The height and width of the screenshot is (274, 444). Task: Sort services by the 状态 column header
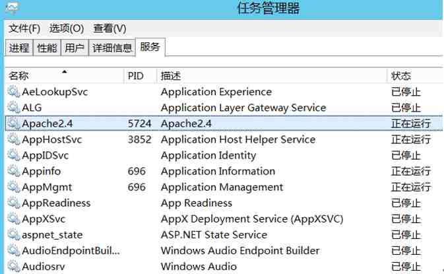(x=415, y=76)
